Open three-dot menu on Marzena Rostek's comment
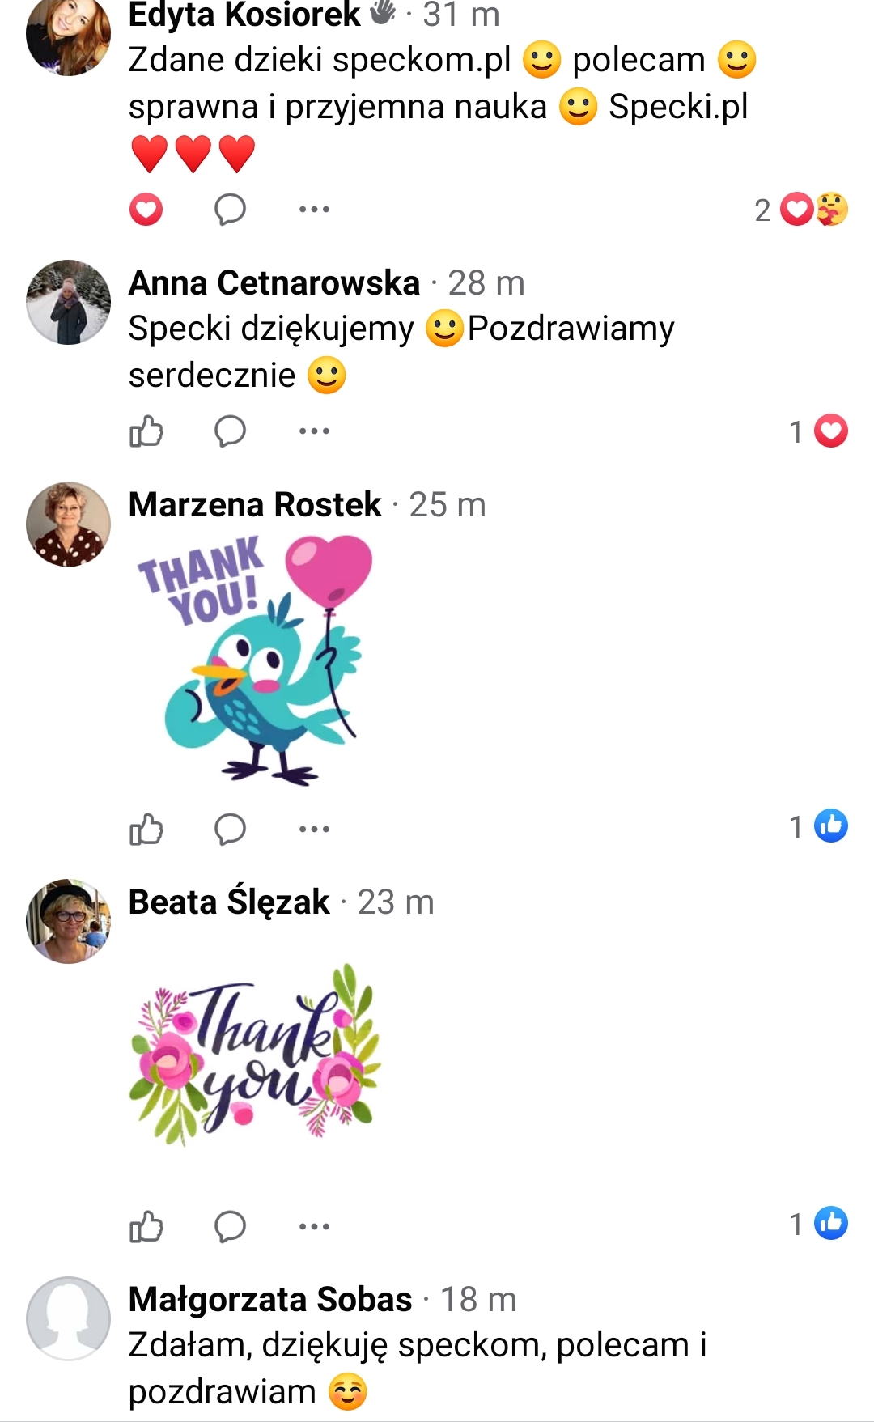This screenshot has height=1422, width=874. (314, 829)
